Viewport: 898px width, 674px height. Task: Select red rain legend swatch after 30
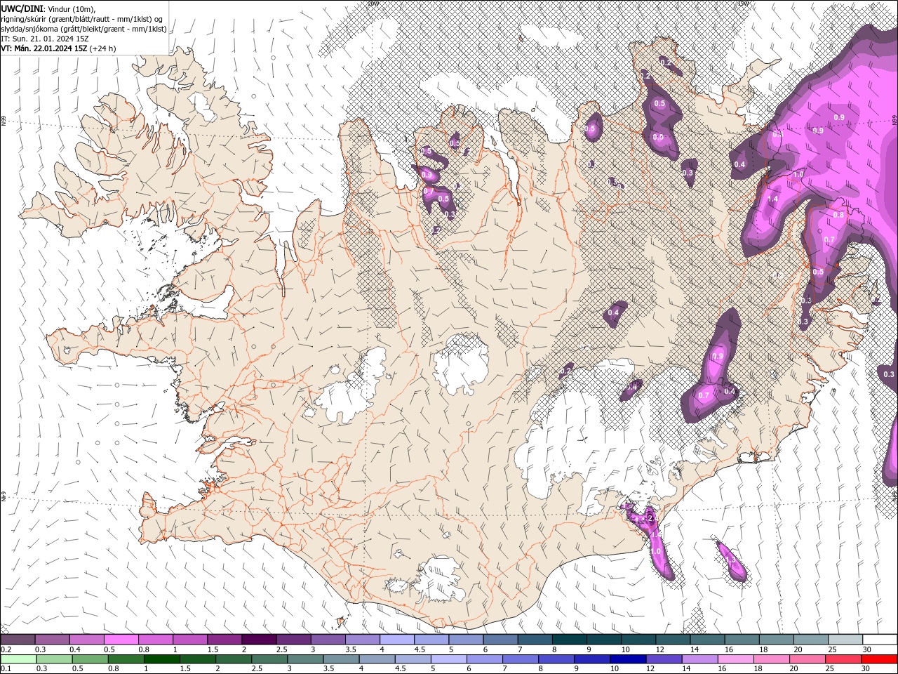pos(879,659)
